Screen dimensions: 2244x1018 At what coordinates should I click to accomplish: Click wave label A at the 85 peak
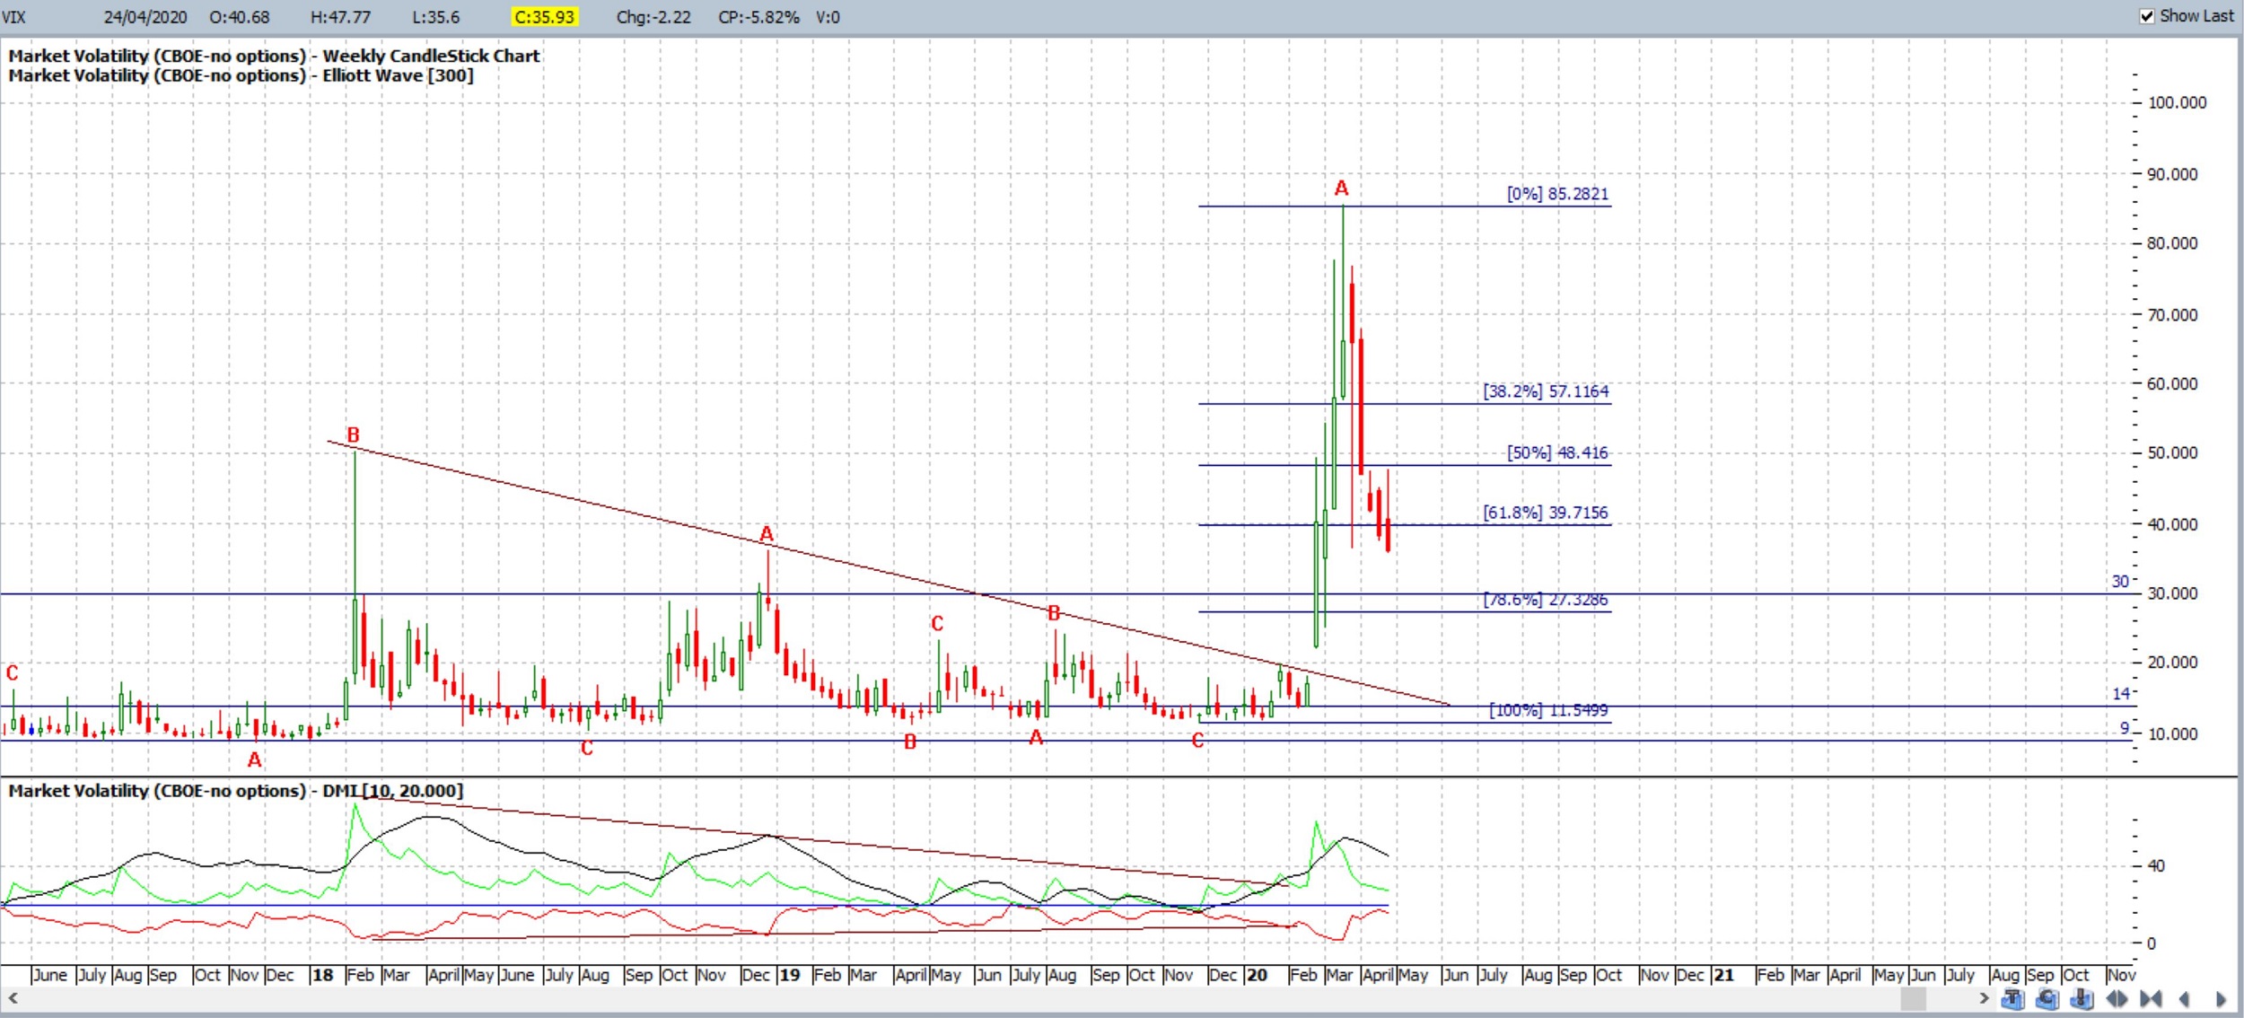[1341, 189]
